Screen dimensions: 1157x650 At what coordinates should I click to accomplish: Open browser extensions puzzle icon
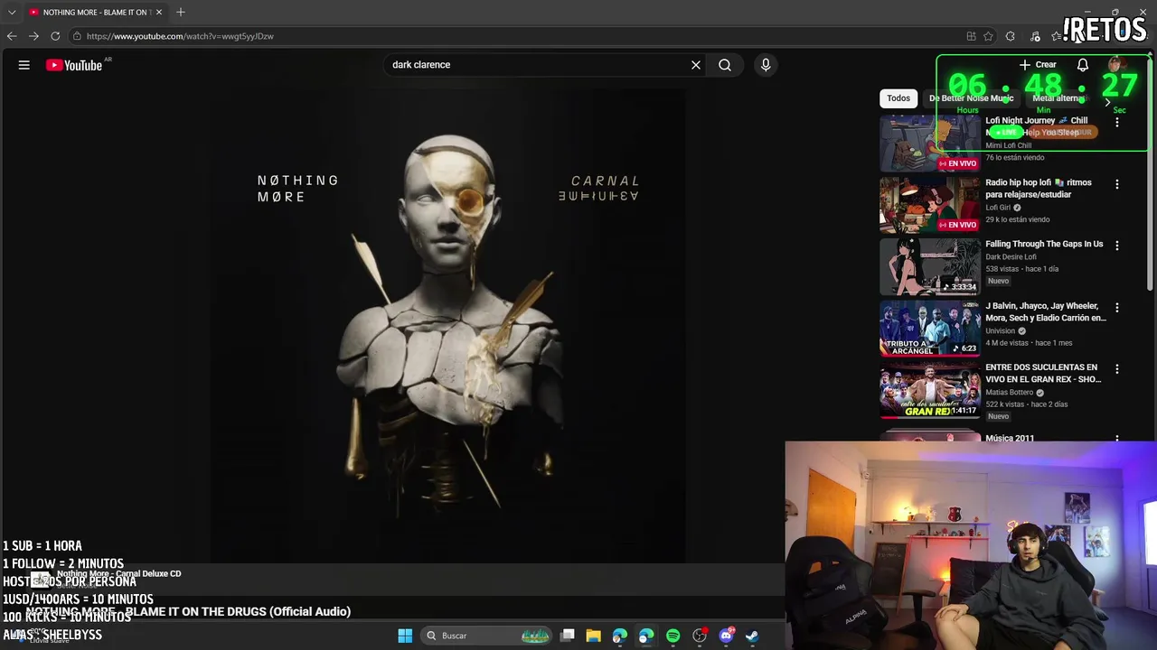click(x=1010, y=36)
